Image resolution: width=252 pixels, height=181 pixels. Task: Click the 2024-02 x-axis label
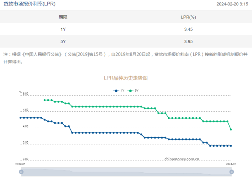[230, 163]
